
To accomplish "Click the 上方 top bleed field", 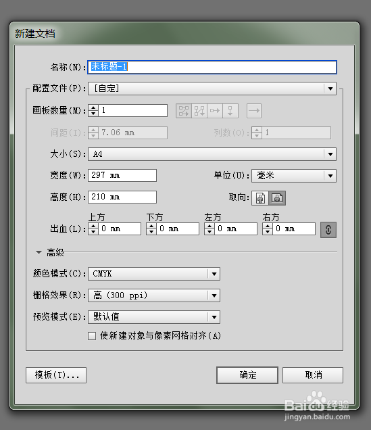I will point(120,229).
